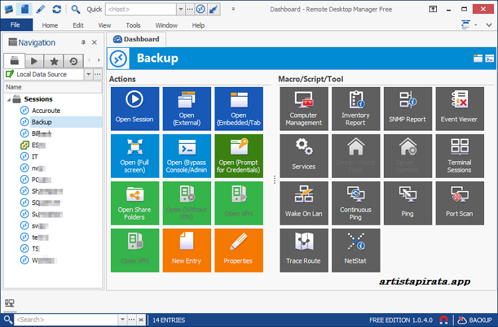
Task: Click ellipsis button beside Local Data Source
Action: click(98, 74)
